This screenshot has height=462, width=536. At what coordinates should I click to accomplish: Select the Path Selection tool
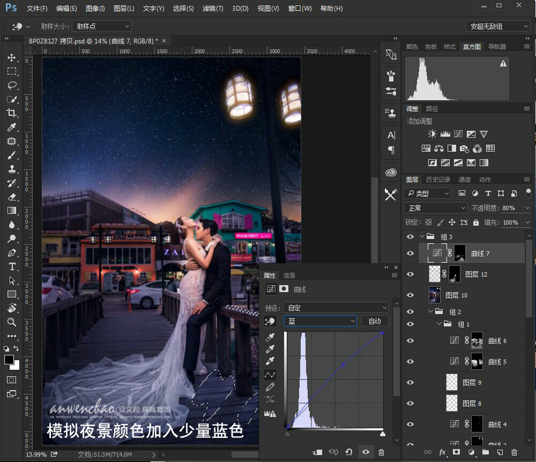[12, 280]
